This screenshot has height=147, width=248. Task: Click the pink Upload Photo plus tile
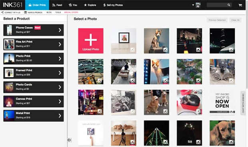(91, 41)
